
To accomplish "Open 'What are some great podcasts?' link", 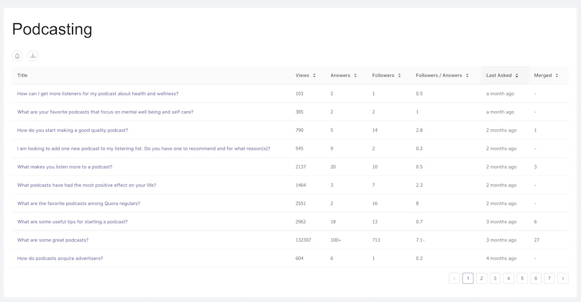I will click(x=53, y=240).
